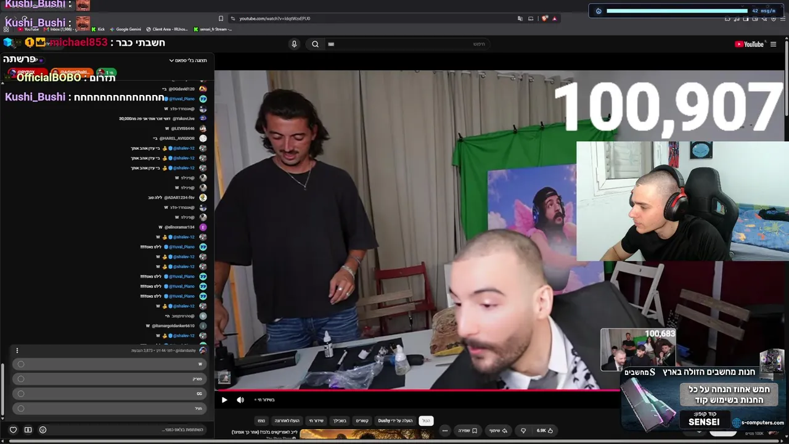
Task: Click @LEVI55446 username in chat
Action: pos(183,128)
